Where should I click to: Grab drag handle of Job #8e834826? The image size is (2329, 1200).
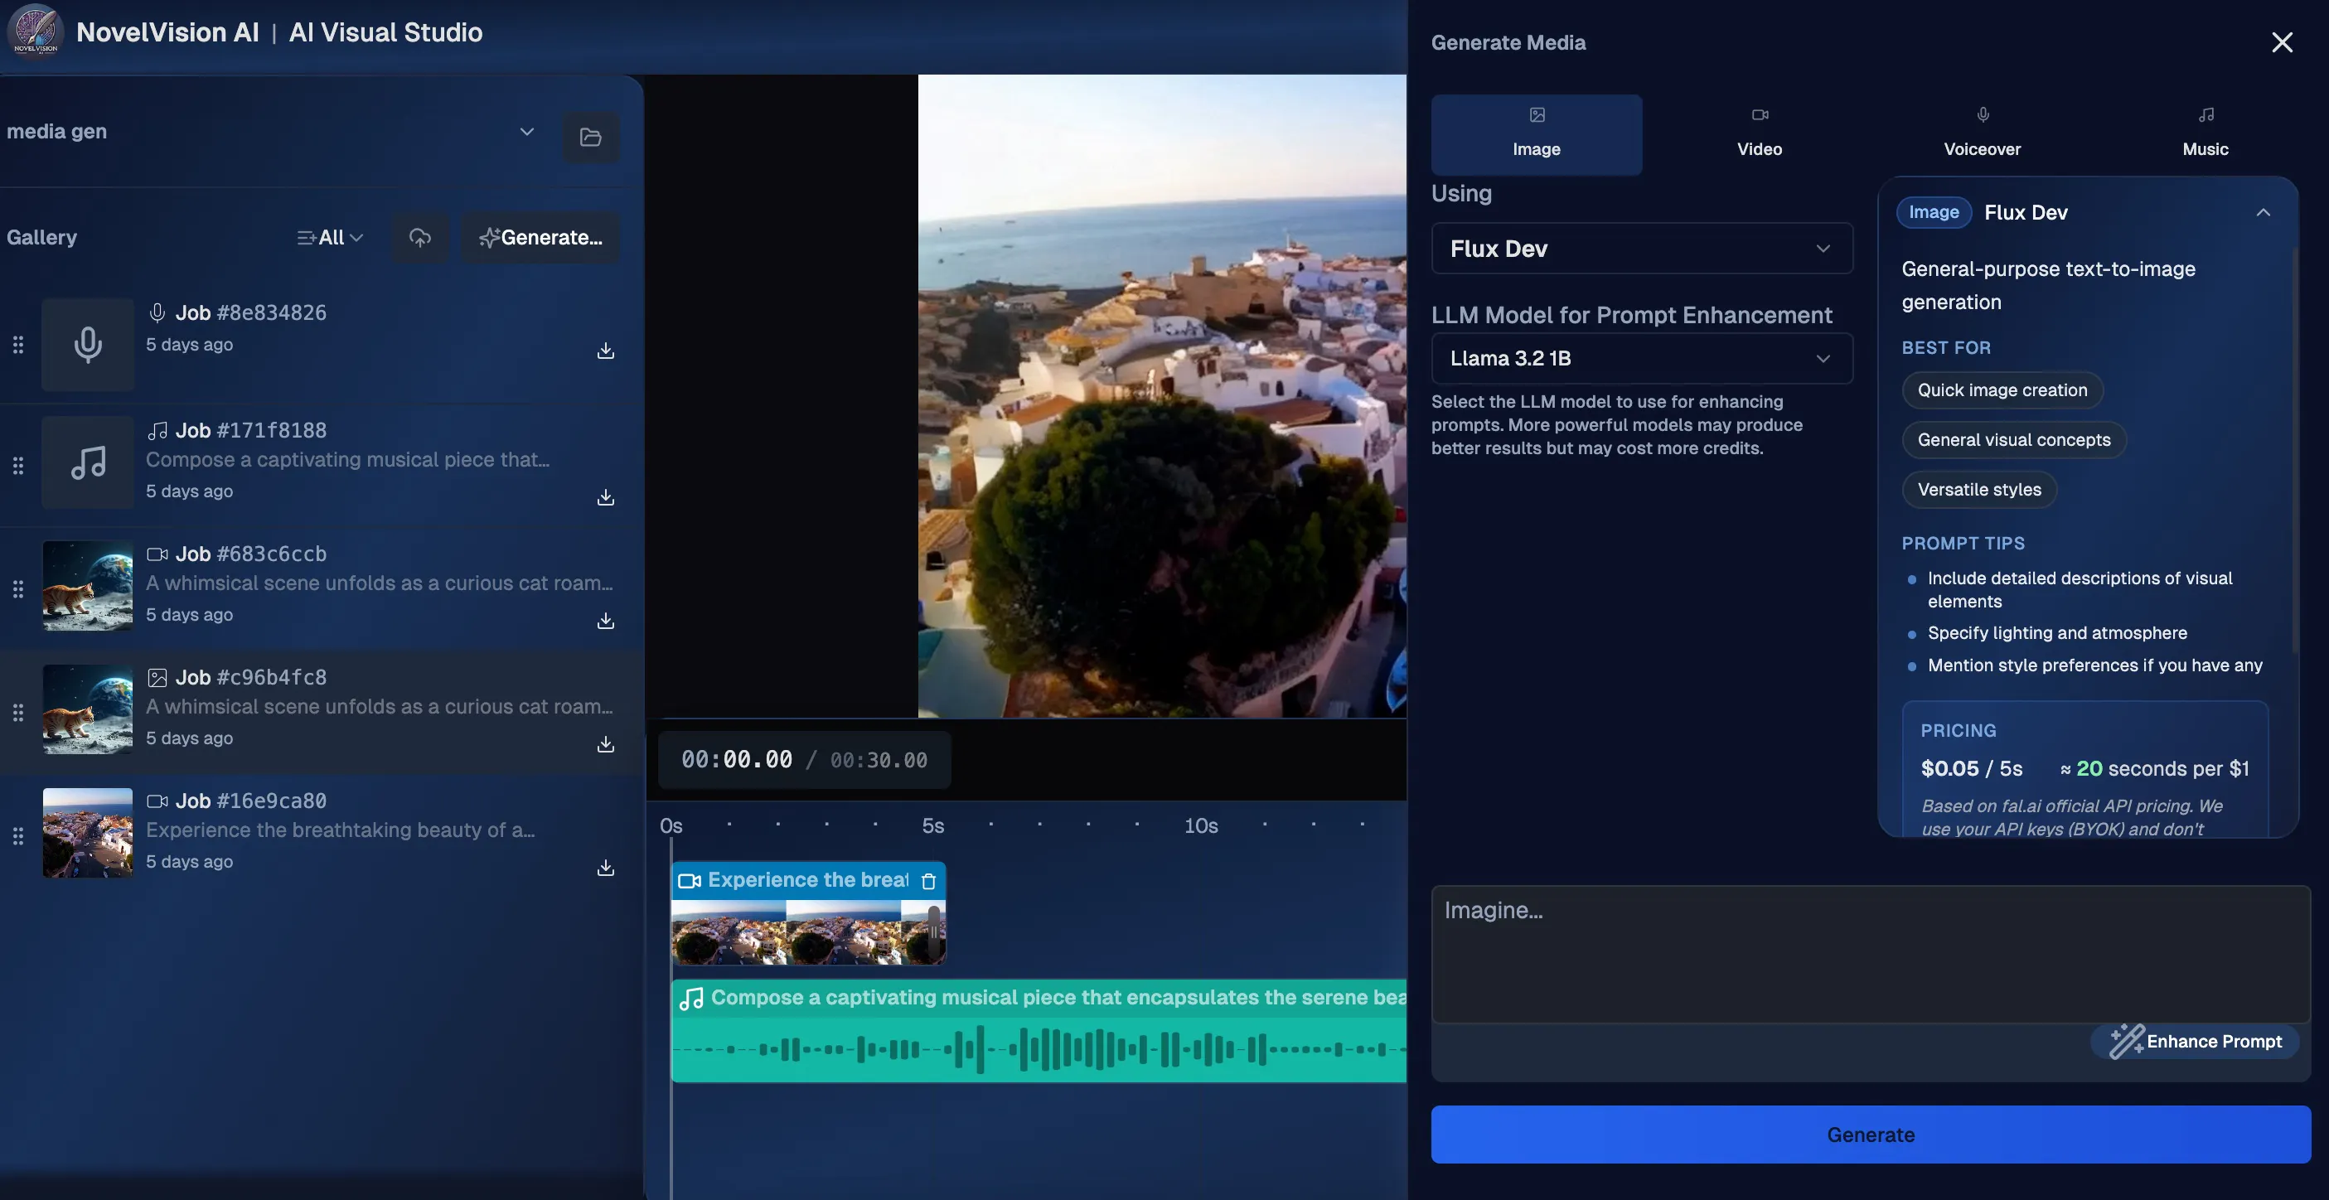pyautogui.click(x=18, y=345)
